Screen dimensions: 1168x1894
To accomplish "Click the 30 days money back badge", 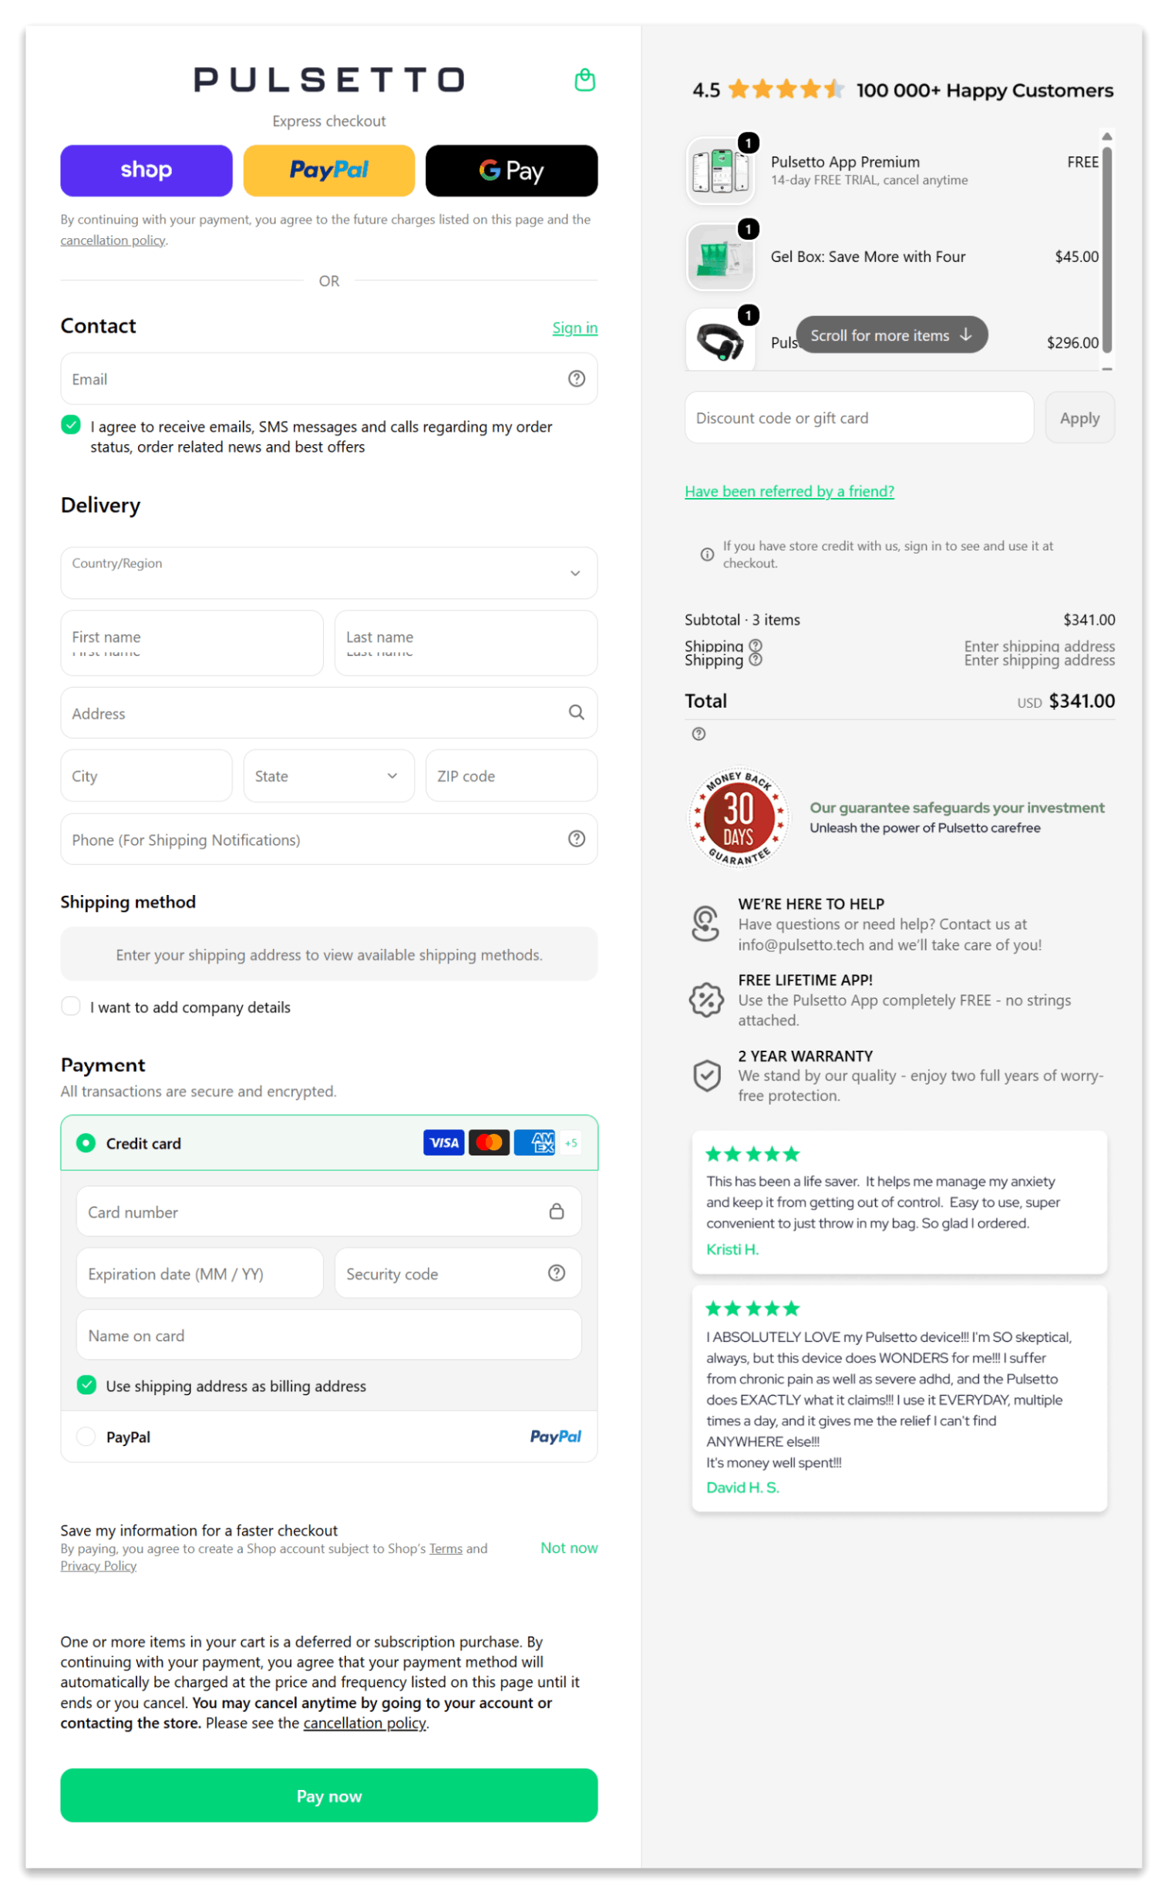I will coord(738,817).
